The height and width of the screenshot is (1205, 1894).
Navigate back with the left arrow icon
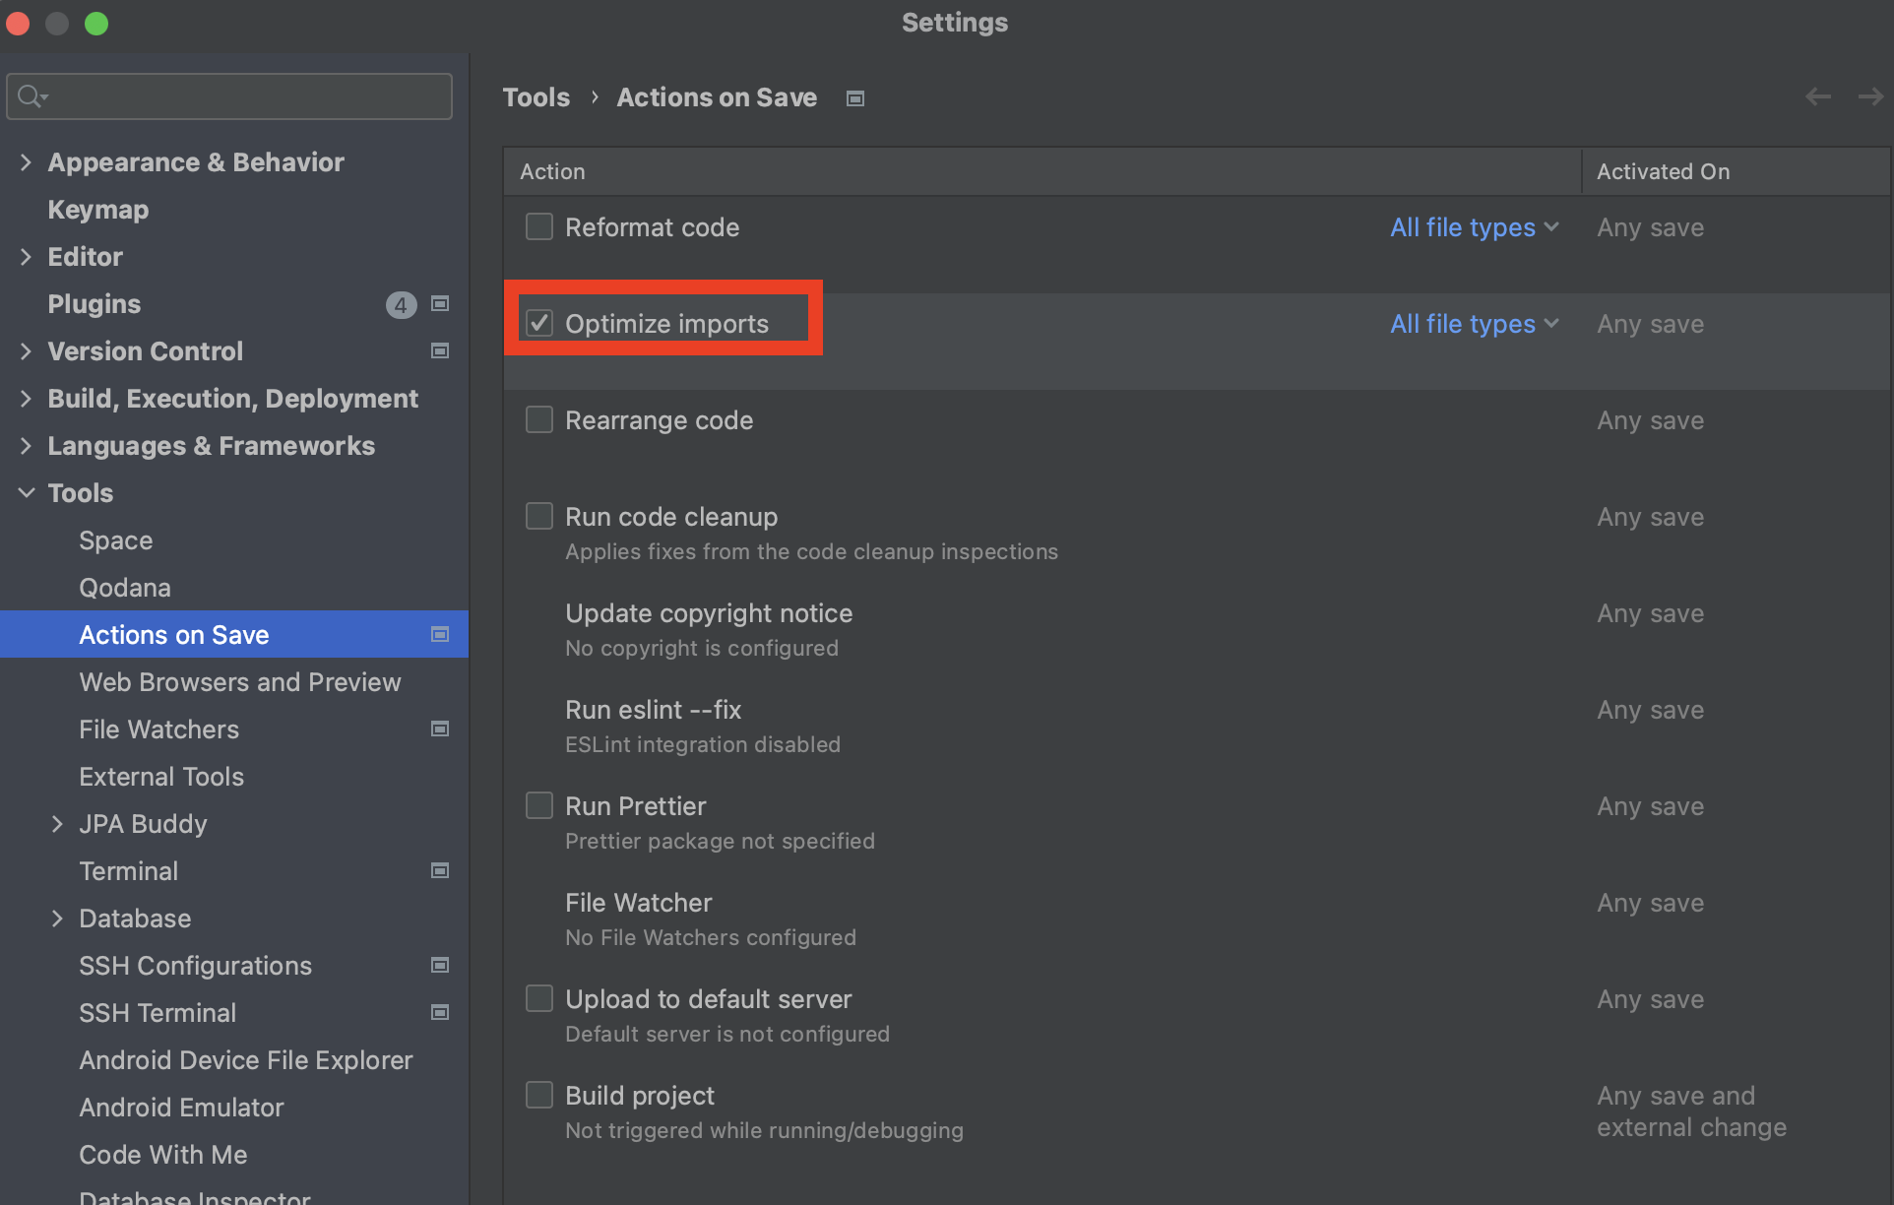(1817, 96)
